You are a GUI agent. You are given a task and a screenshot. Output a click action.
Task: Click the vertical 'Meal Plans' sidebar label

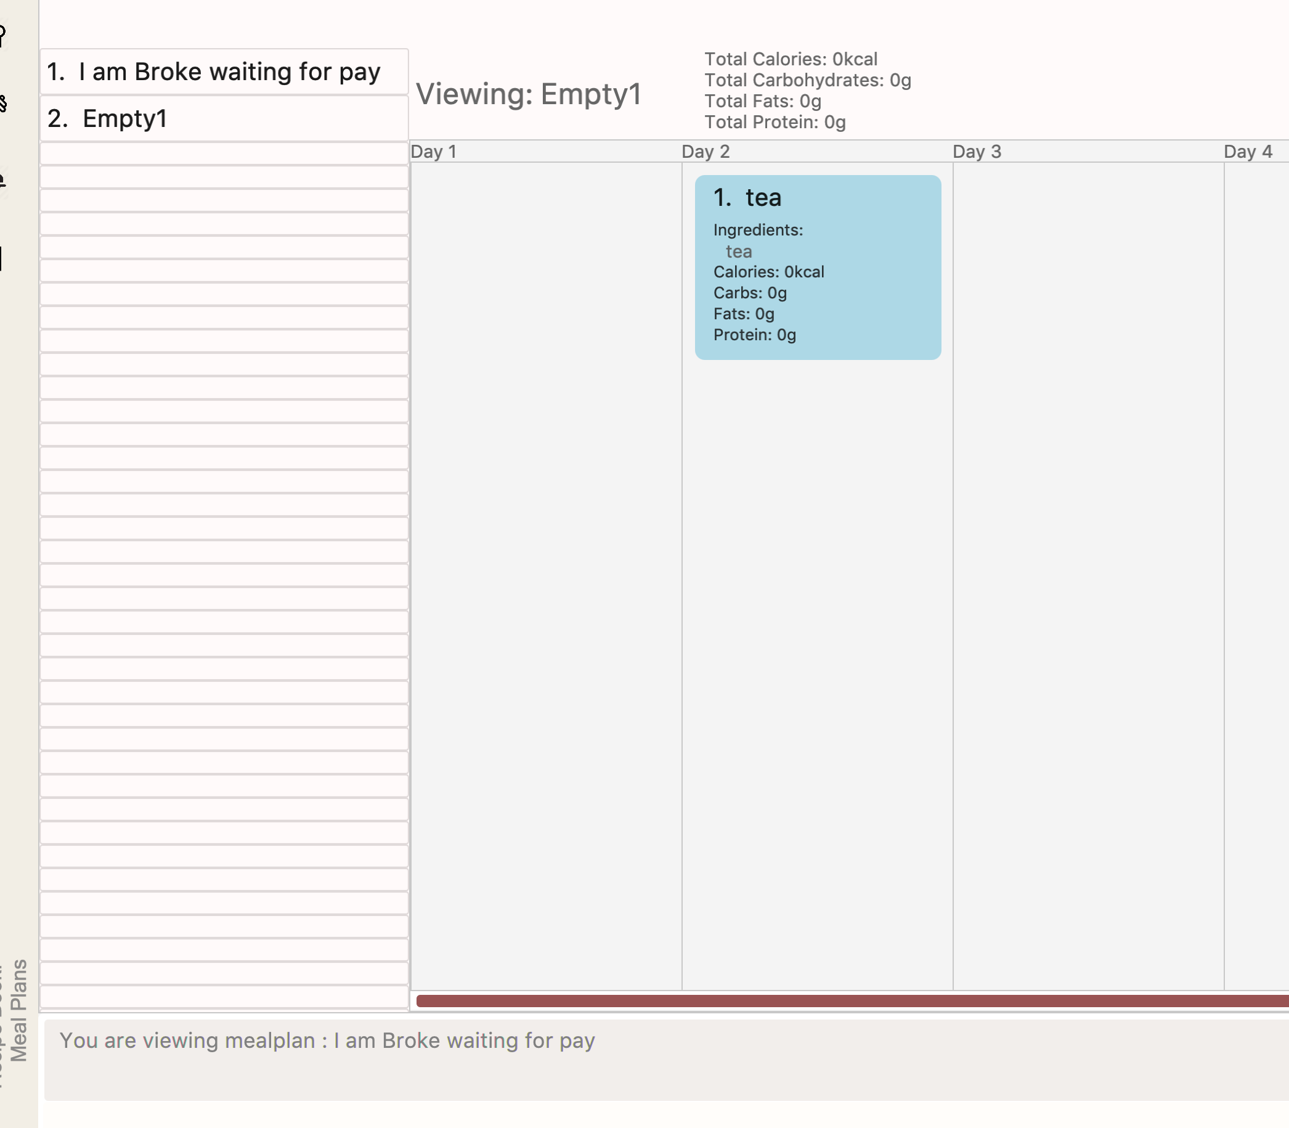[19, 1011]
